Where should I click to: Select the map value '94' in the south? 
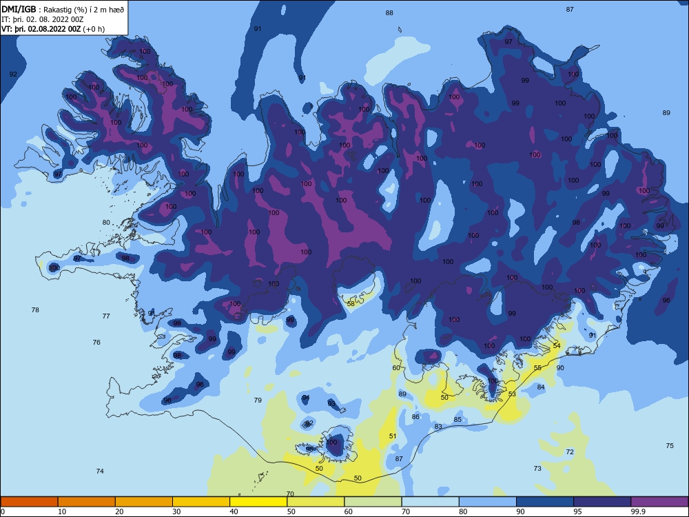[306, 398]
